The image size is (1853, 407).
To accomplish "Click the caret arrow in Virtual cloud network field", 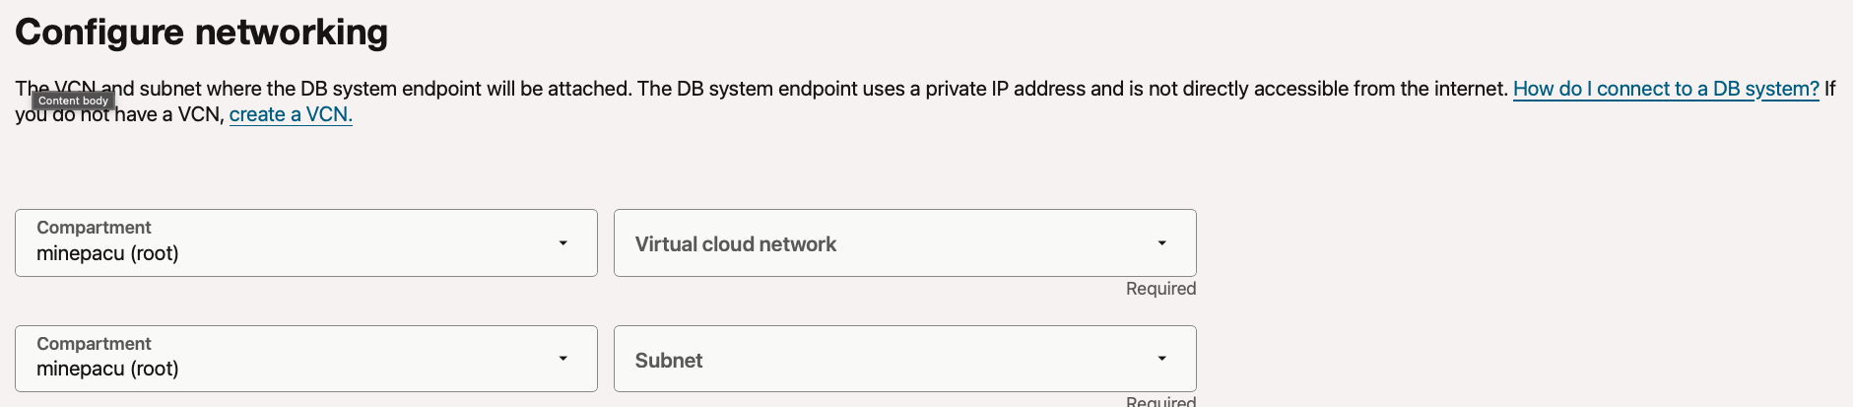I will [1162, 242].
